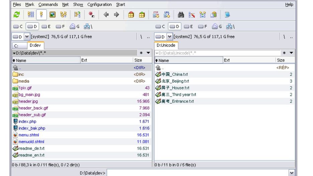Click the command line input field
The image size is (313, 176).
198,173
